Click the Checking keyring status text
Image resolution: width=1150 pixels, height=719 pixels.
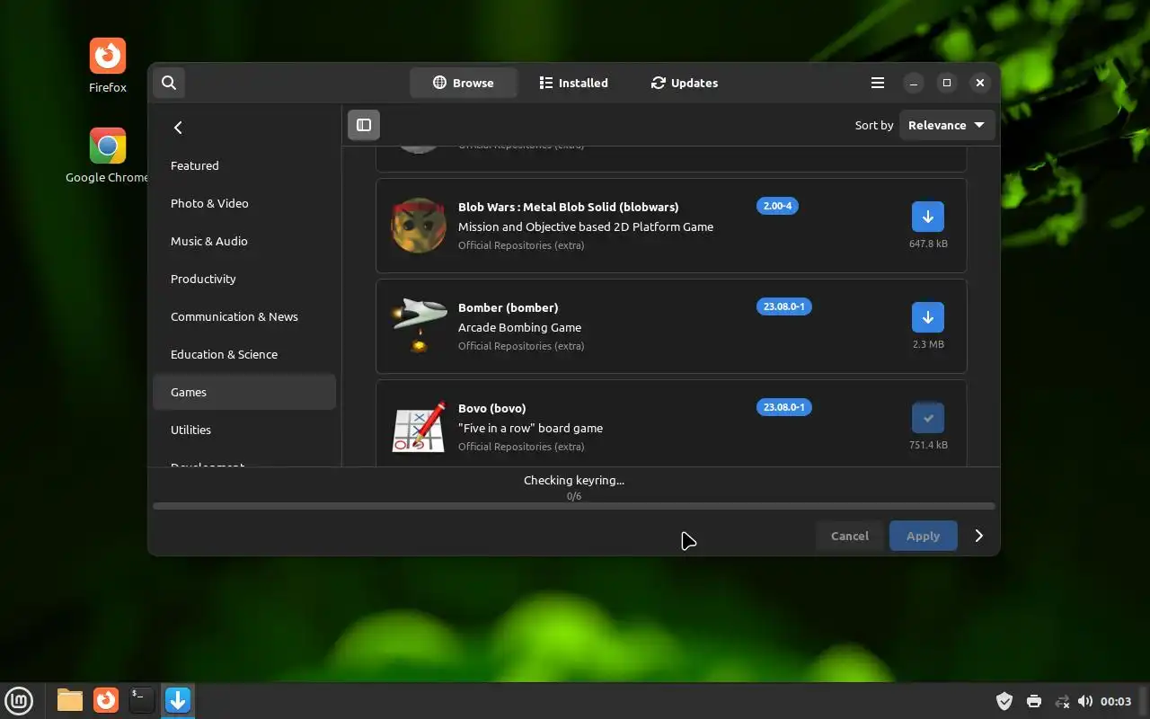click(x=574, y=480)
